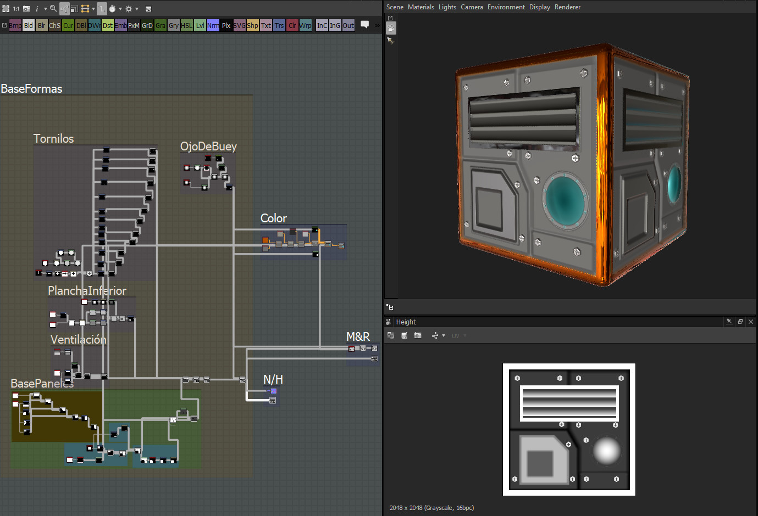Add a Bitmap node (Bmp)
This screenshot has width=758, height=516.
[x=15, y=25]
